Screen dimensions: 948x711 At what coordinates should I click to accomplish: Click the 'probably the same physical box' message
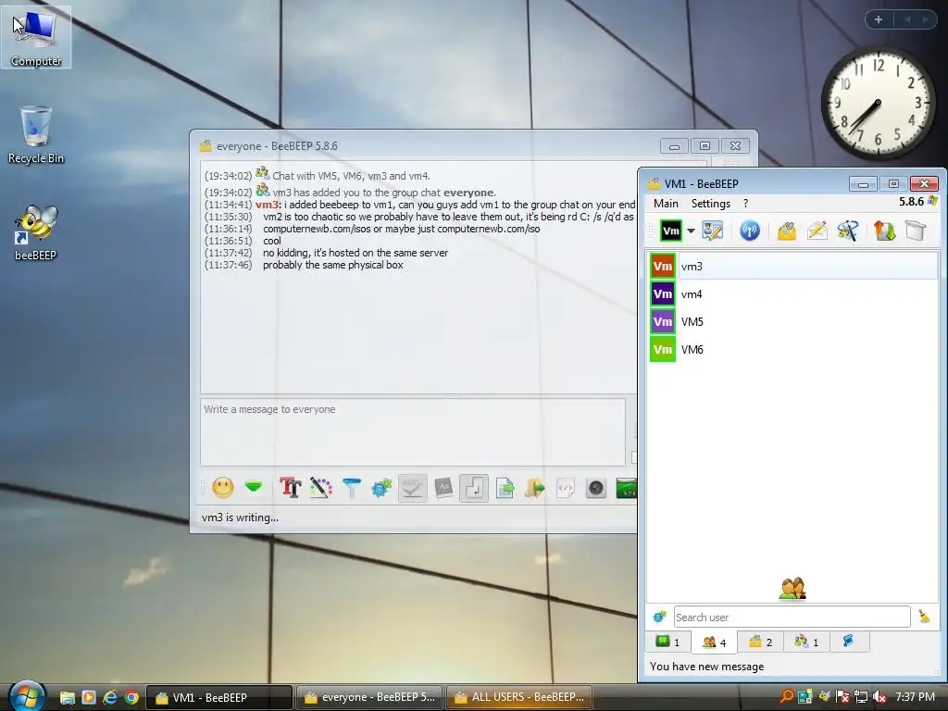(x=333, y=265)
